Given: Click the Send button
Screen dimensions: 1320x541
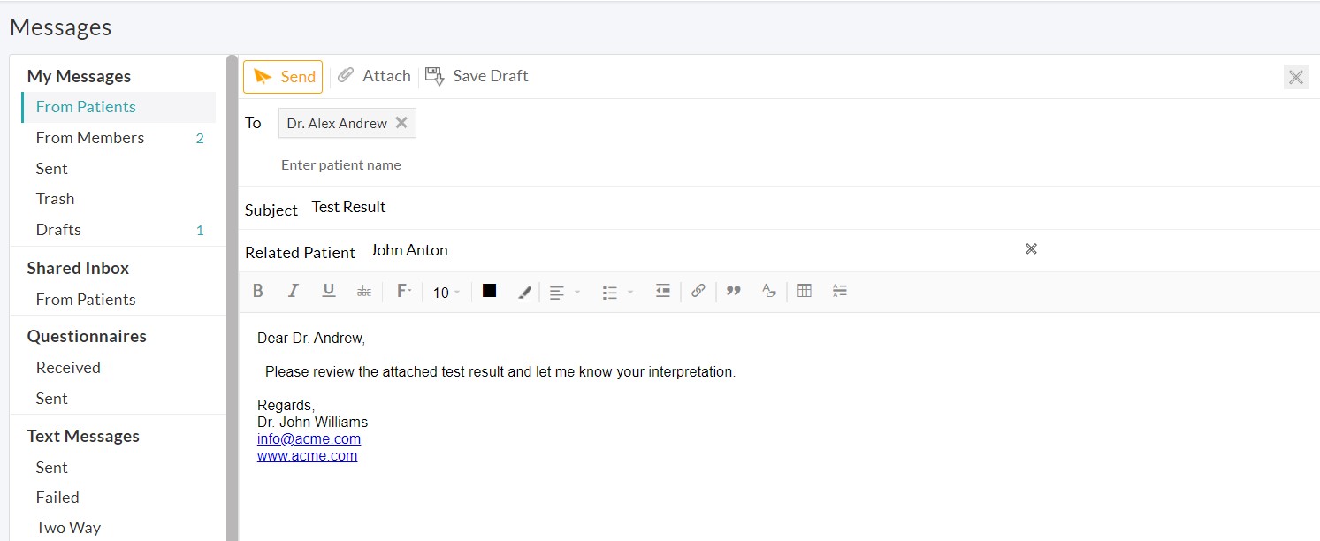Looking at the screenshot, I should pyautogui.click(x=282, y=76).
